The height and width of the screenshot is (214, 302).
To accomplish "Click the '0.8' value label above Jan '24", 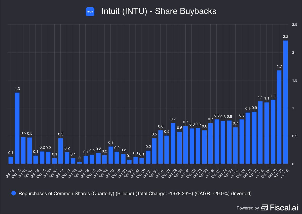I will (223, 117).
